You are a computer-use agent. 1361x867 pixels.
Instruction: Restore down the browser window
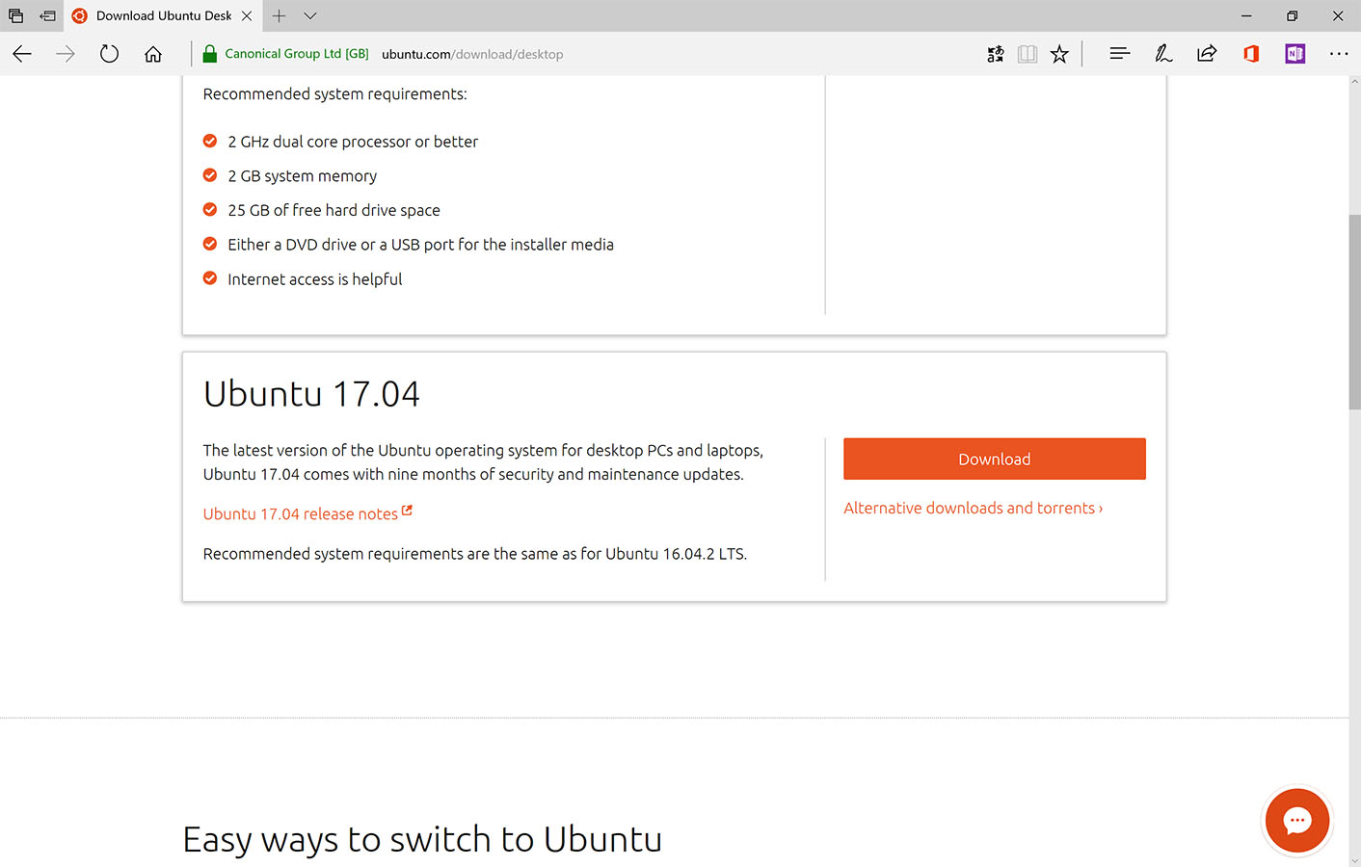[x=1292, y=15]
